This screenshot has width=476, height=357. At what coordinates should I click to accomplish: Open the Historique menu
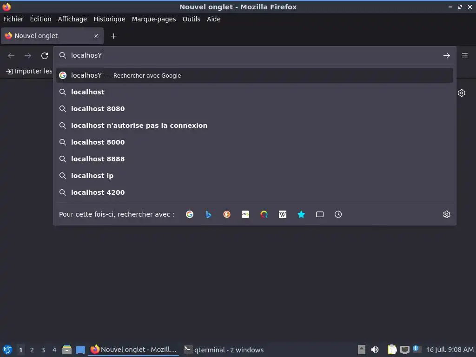tap(109, 19)
